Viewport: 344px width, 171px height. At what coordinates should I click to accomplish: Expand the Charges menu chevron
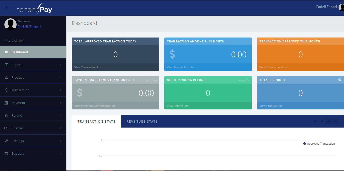(x=60, y=128)
